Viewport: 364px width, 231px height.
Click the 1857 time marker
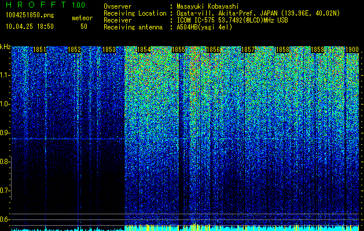[x=248, y=50]
